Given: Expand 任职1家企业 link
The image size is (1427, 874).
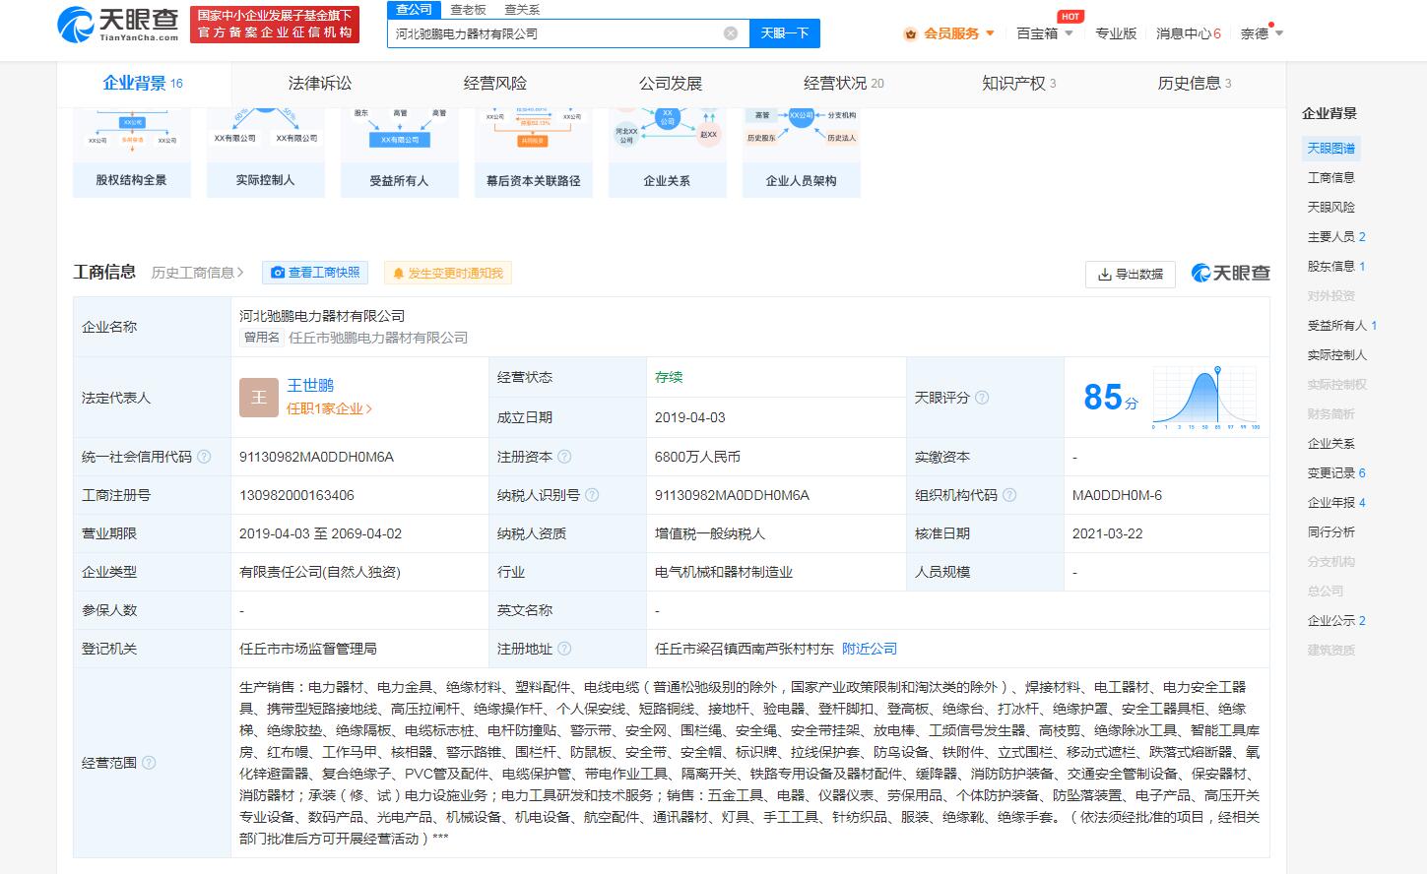Looking at the screenshot, I should 330,408.
